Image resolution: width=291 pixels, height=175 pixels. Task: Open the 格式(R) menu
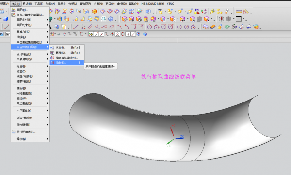27,4
